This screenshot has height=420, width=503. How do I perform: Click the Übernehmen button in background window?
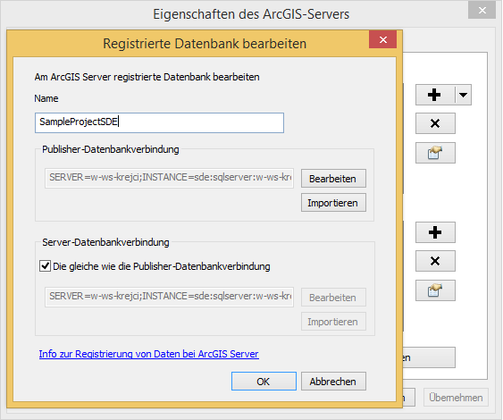[456, 398]
